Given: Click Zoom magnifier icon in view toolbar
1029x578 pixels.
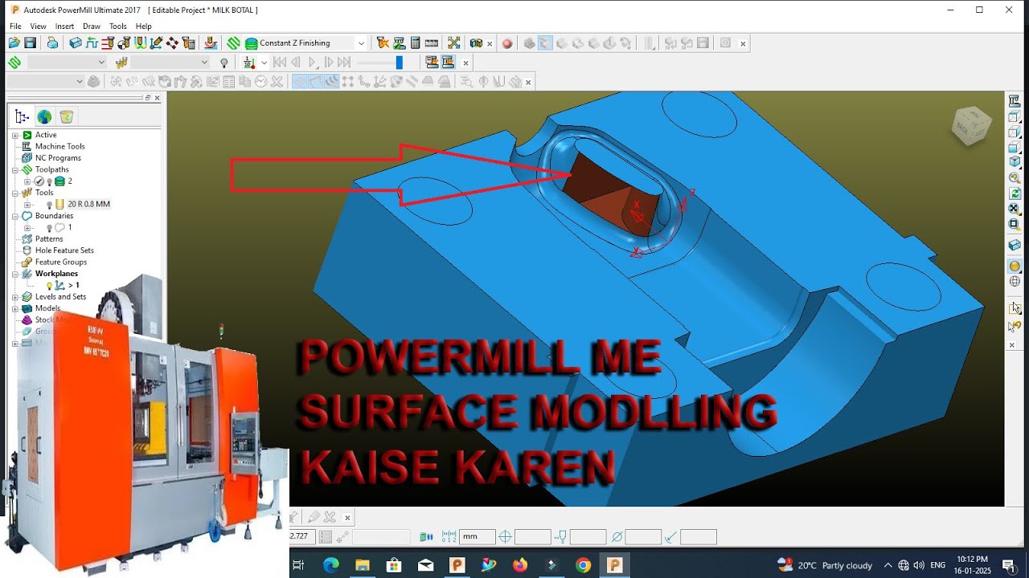Looking at the screenshot, I should click(x=1015, y=177).
